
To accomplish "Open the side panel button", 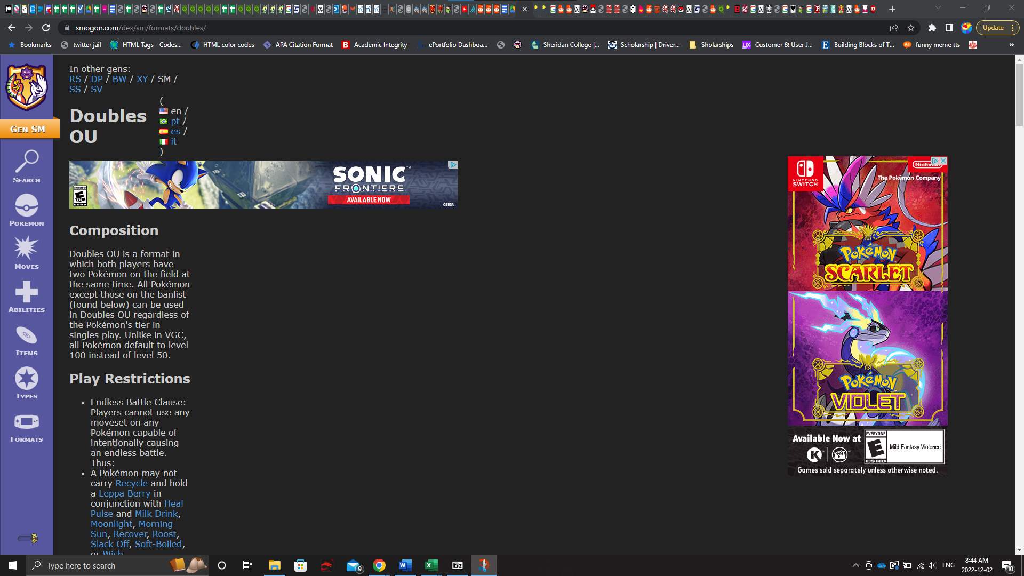I will [x=949, y=28].
